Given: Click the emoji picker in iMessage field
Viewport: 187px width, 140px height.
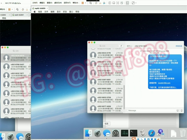Looking at the screenshot, I should 177,110.
